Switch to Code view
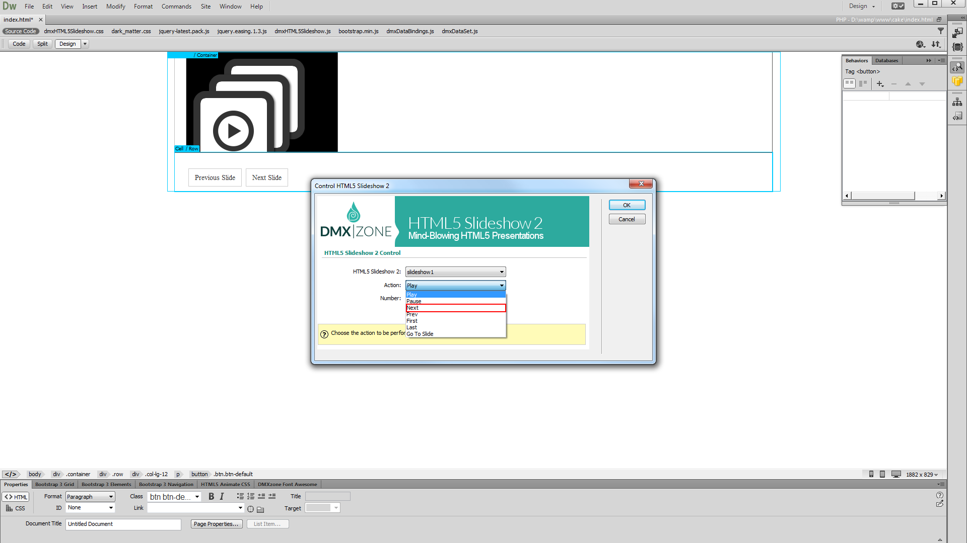 click(x=19, y=44)
